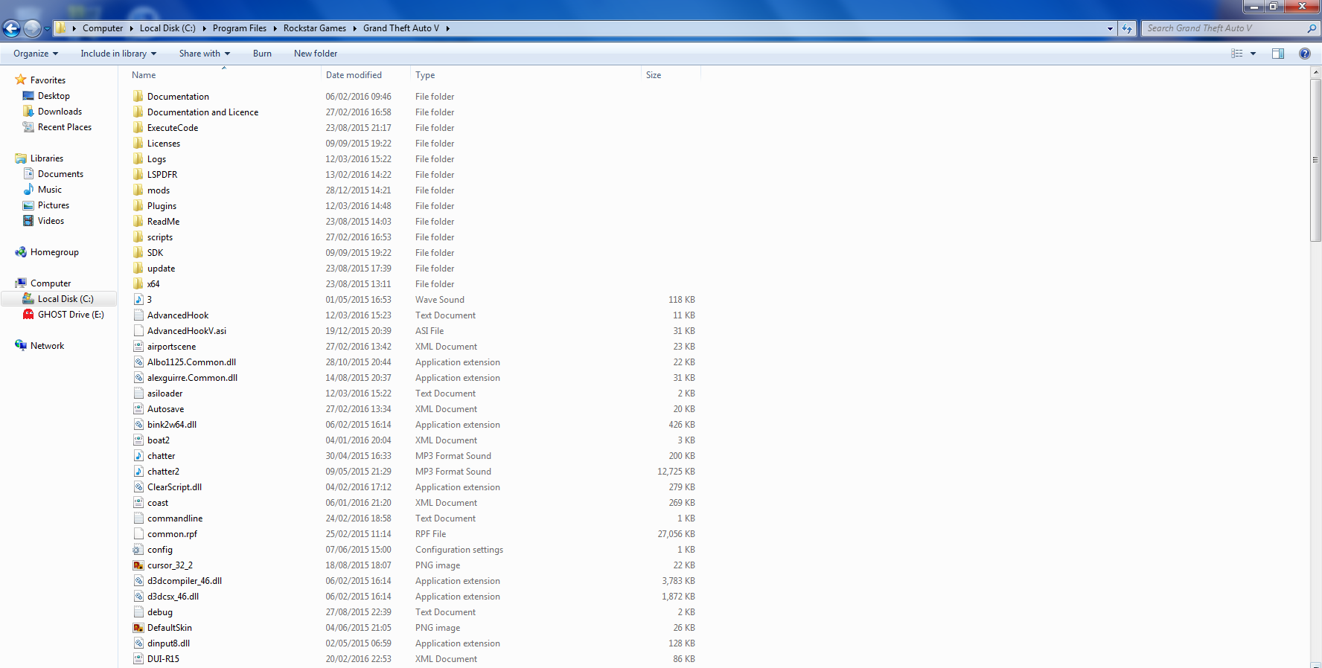This screenshot has width=1322, height=668.
Task: Select the Desktop icon in Favorites
Action: (x=28, y=95)
